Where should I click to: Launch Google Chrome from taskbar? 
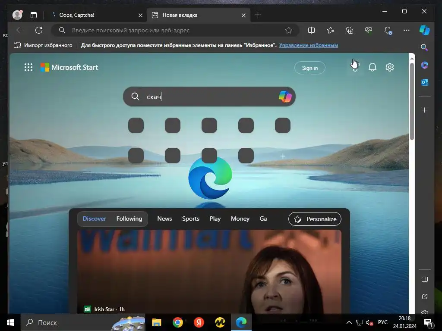(177, 322)
